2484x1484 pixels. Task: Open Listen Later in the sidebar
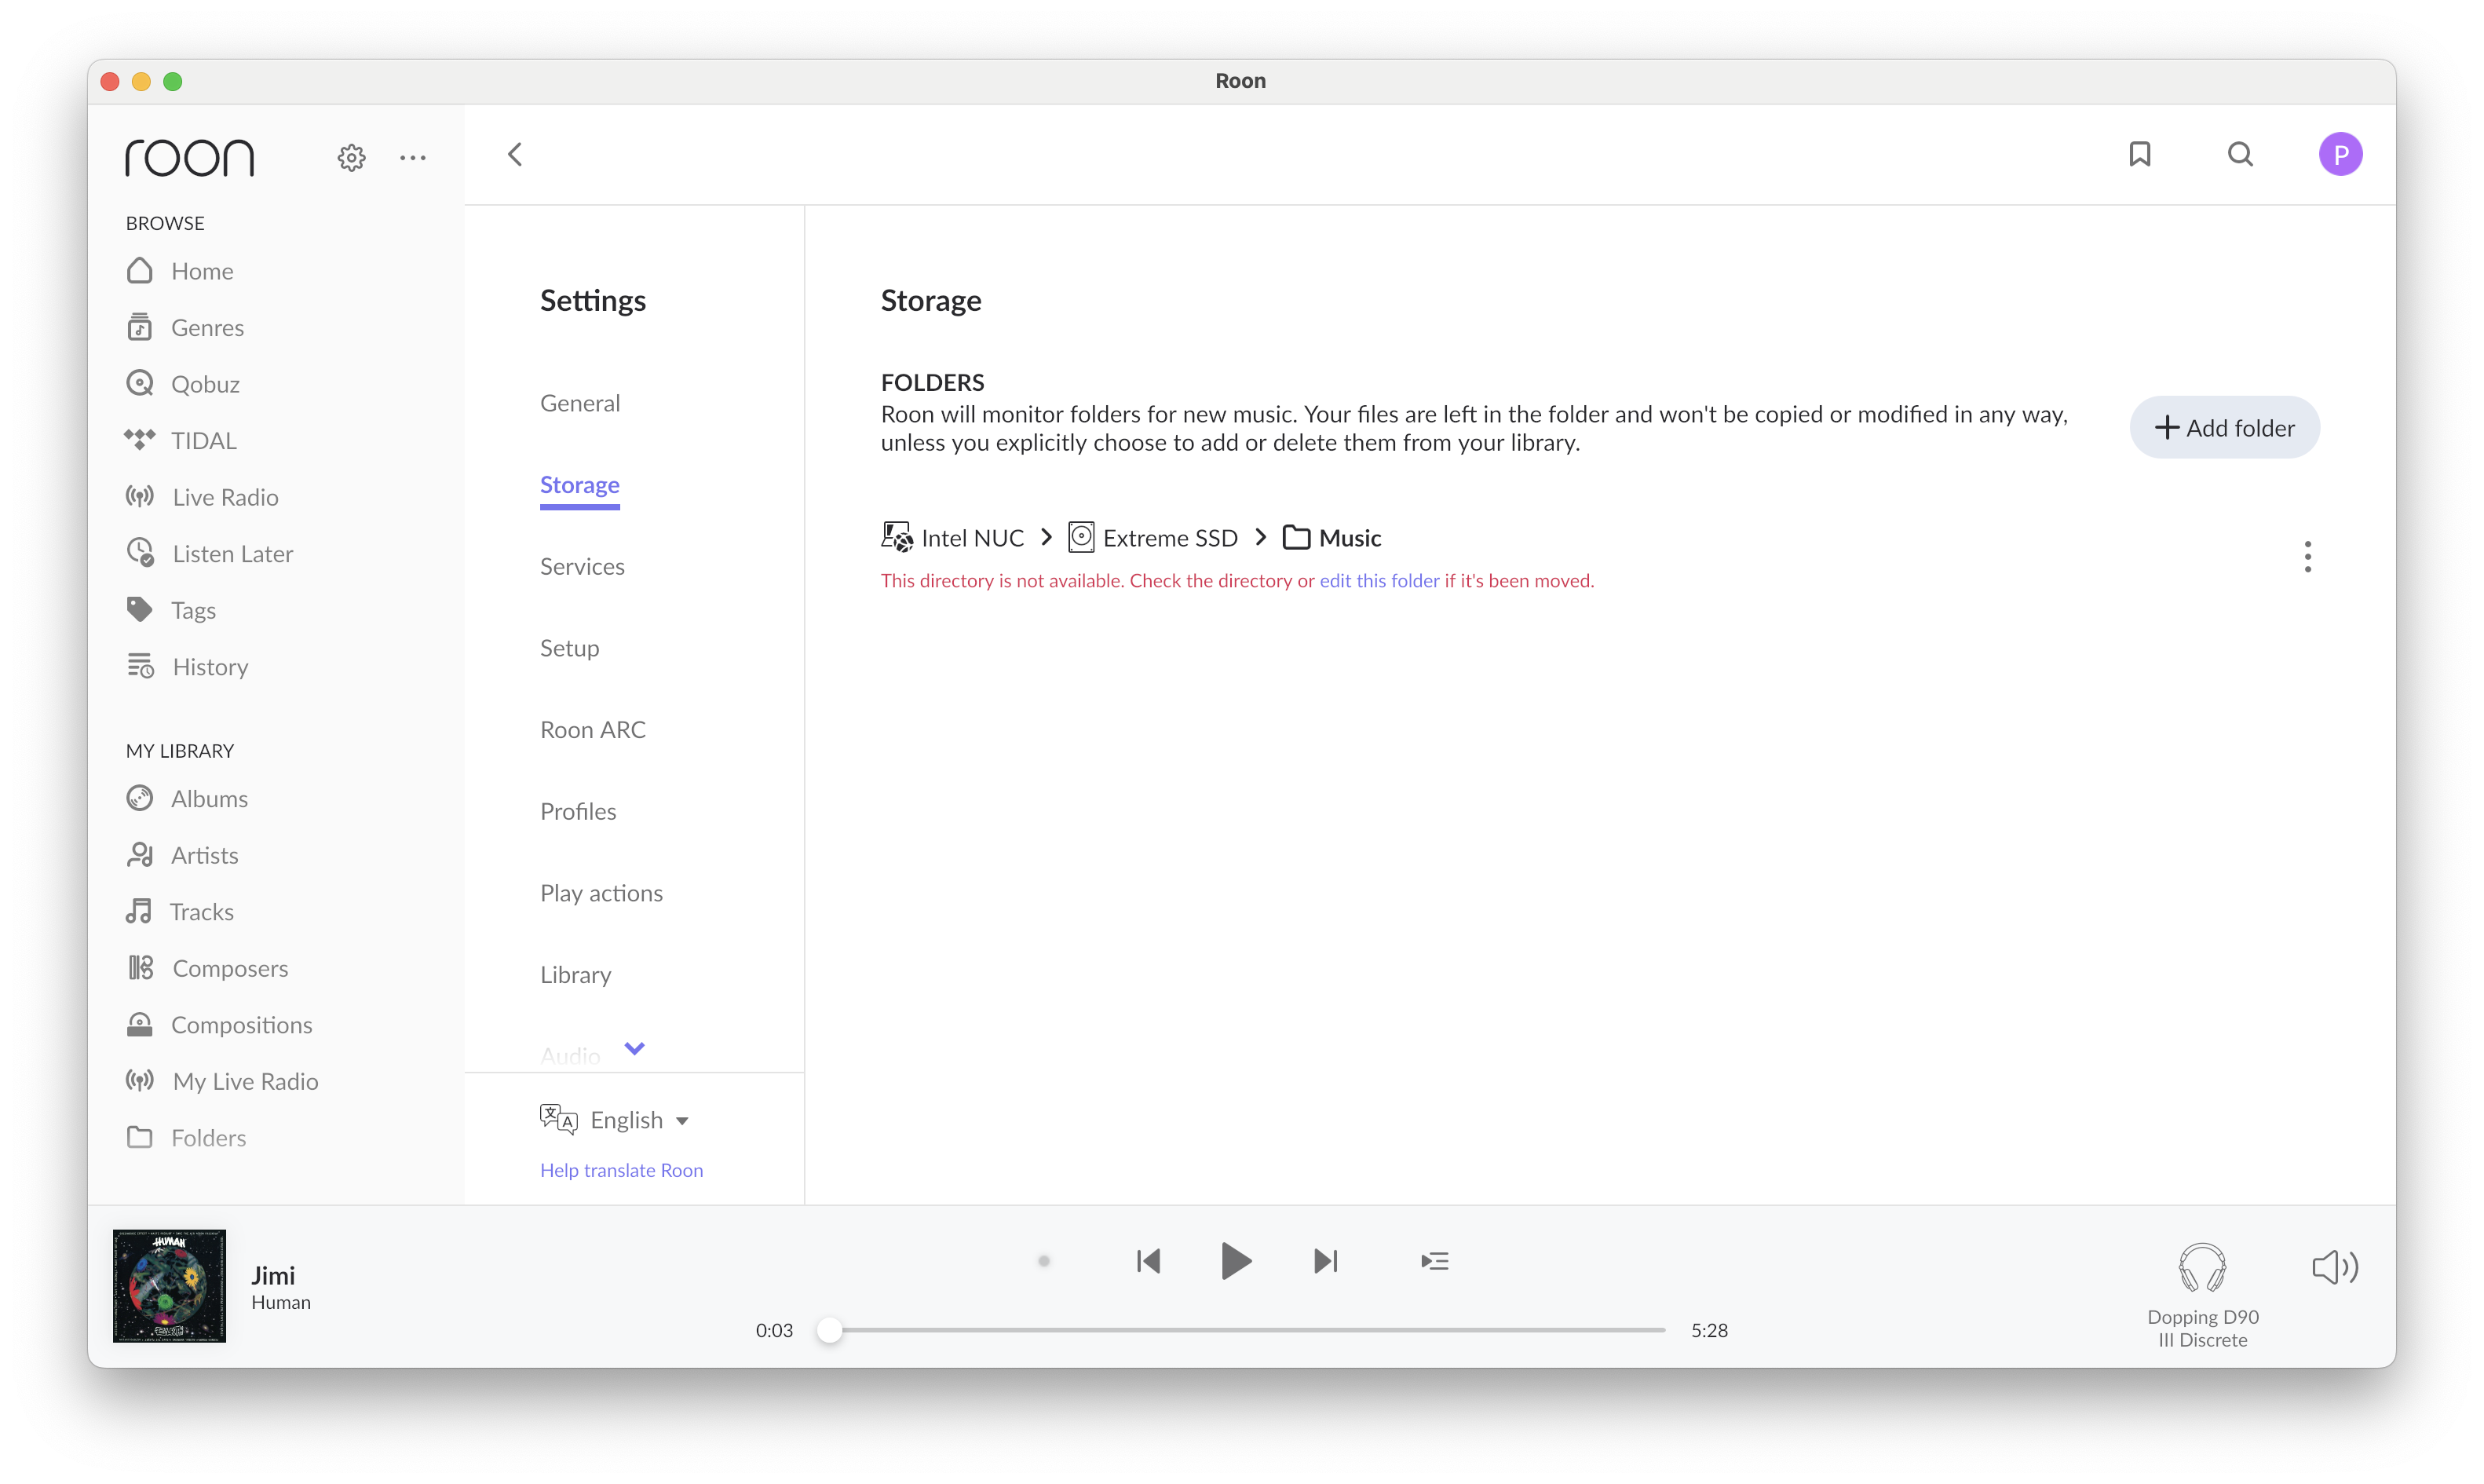tap(210, 553)
